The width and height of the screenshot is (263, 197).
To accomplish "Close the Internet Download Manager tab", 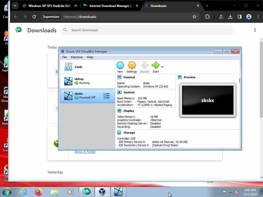I will [x=137, y=6].
